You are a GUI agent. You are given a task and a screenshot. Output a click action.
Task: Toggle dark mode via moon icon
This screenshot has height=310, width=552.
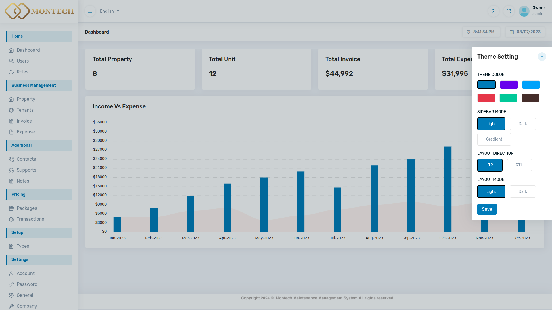coord(494,11)
